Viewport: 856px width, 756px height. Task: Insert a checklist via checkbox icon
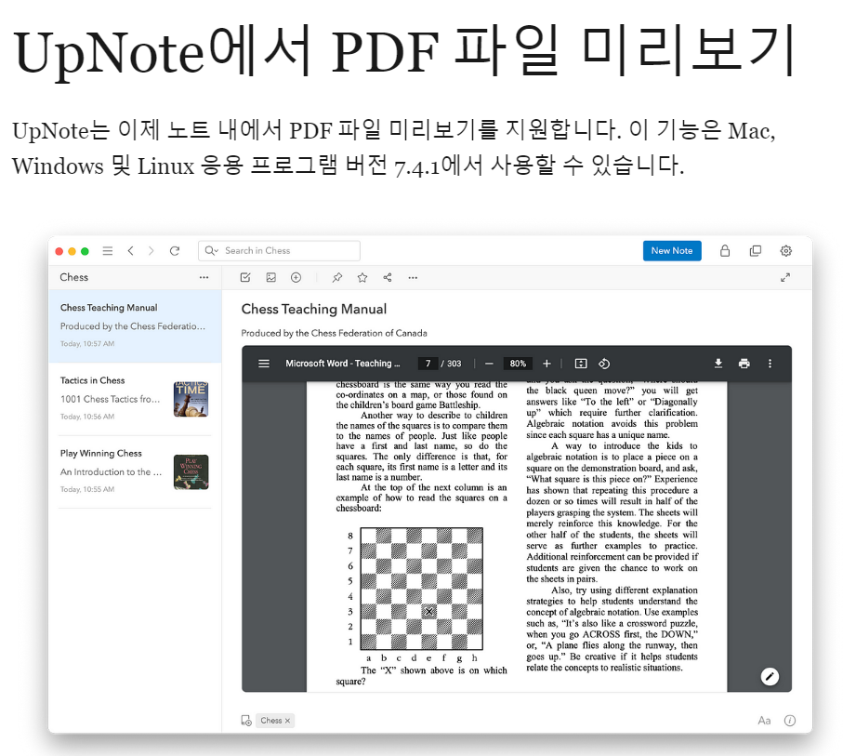(x=245, y=277)
